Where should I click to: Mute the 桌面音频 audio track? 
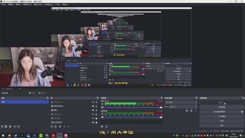coord(102,117)
